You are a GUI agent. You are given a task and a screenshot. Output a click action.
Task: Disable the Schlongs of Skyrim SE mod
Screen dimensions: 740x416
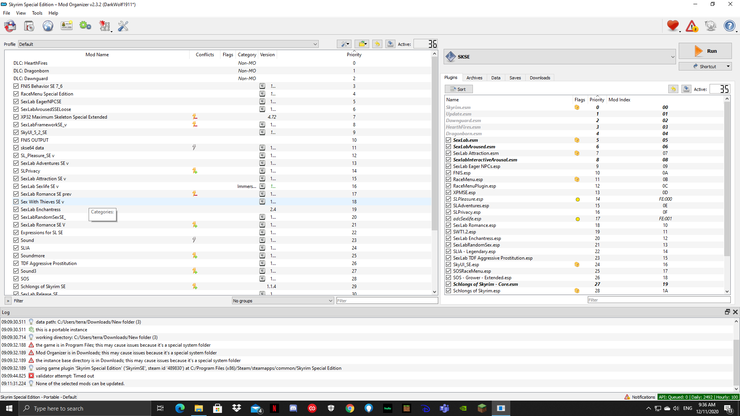(16, 287)
